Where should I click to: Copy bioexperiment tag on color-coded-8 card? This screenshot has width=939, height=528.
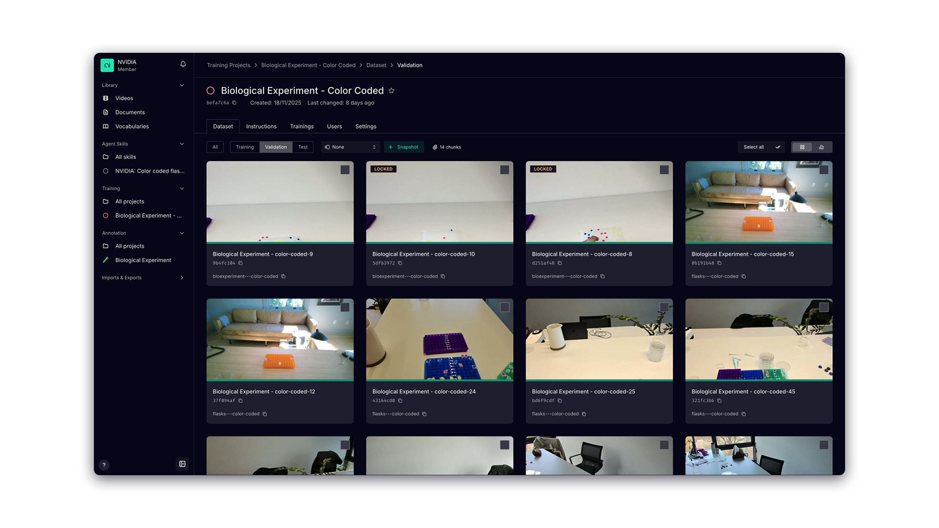[x=603, y=276]
